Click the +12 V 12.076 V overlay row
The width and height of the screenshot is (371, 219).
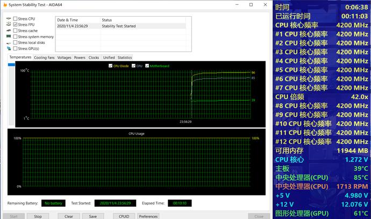(322, 205)
